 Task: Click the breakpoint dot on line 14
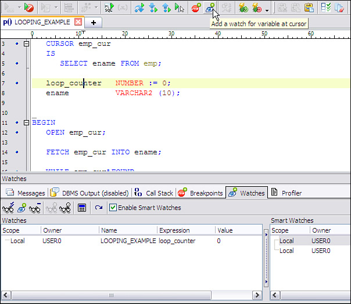click(x=17, y=152)
